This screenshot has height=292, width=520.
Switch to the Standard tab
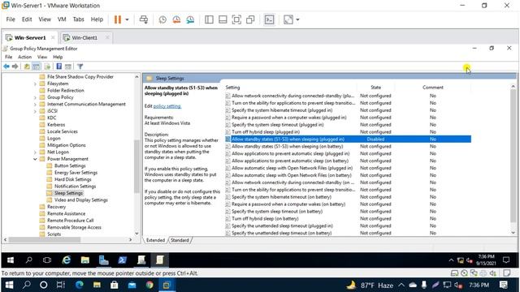click(x=180, y=240)
